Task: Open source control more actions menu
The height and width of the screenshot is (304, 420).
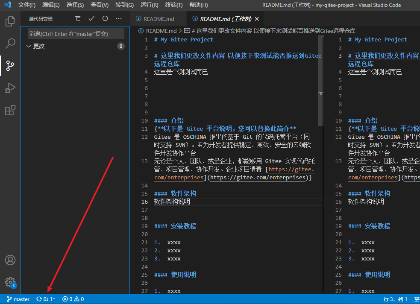Action: click(x=119, y=18)
